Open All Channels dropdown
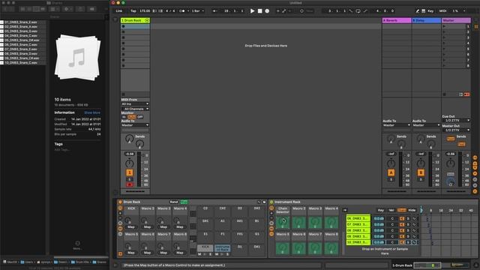This screenshot has height=270, width=480. (x=135, y=109)
